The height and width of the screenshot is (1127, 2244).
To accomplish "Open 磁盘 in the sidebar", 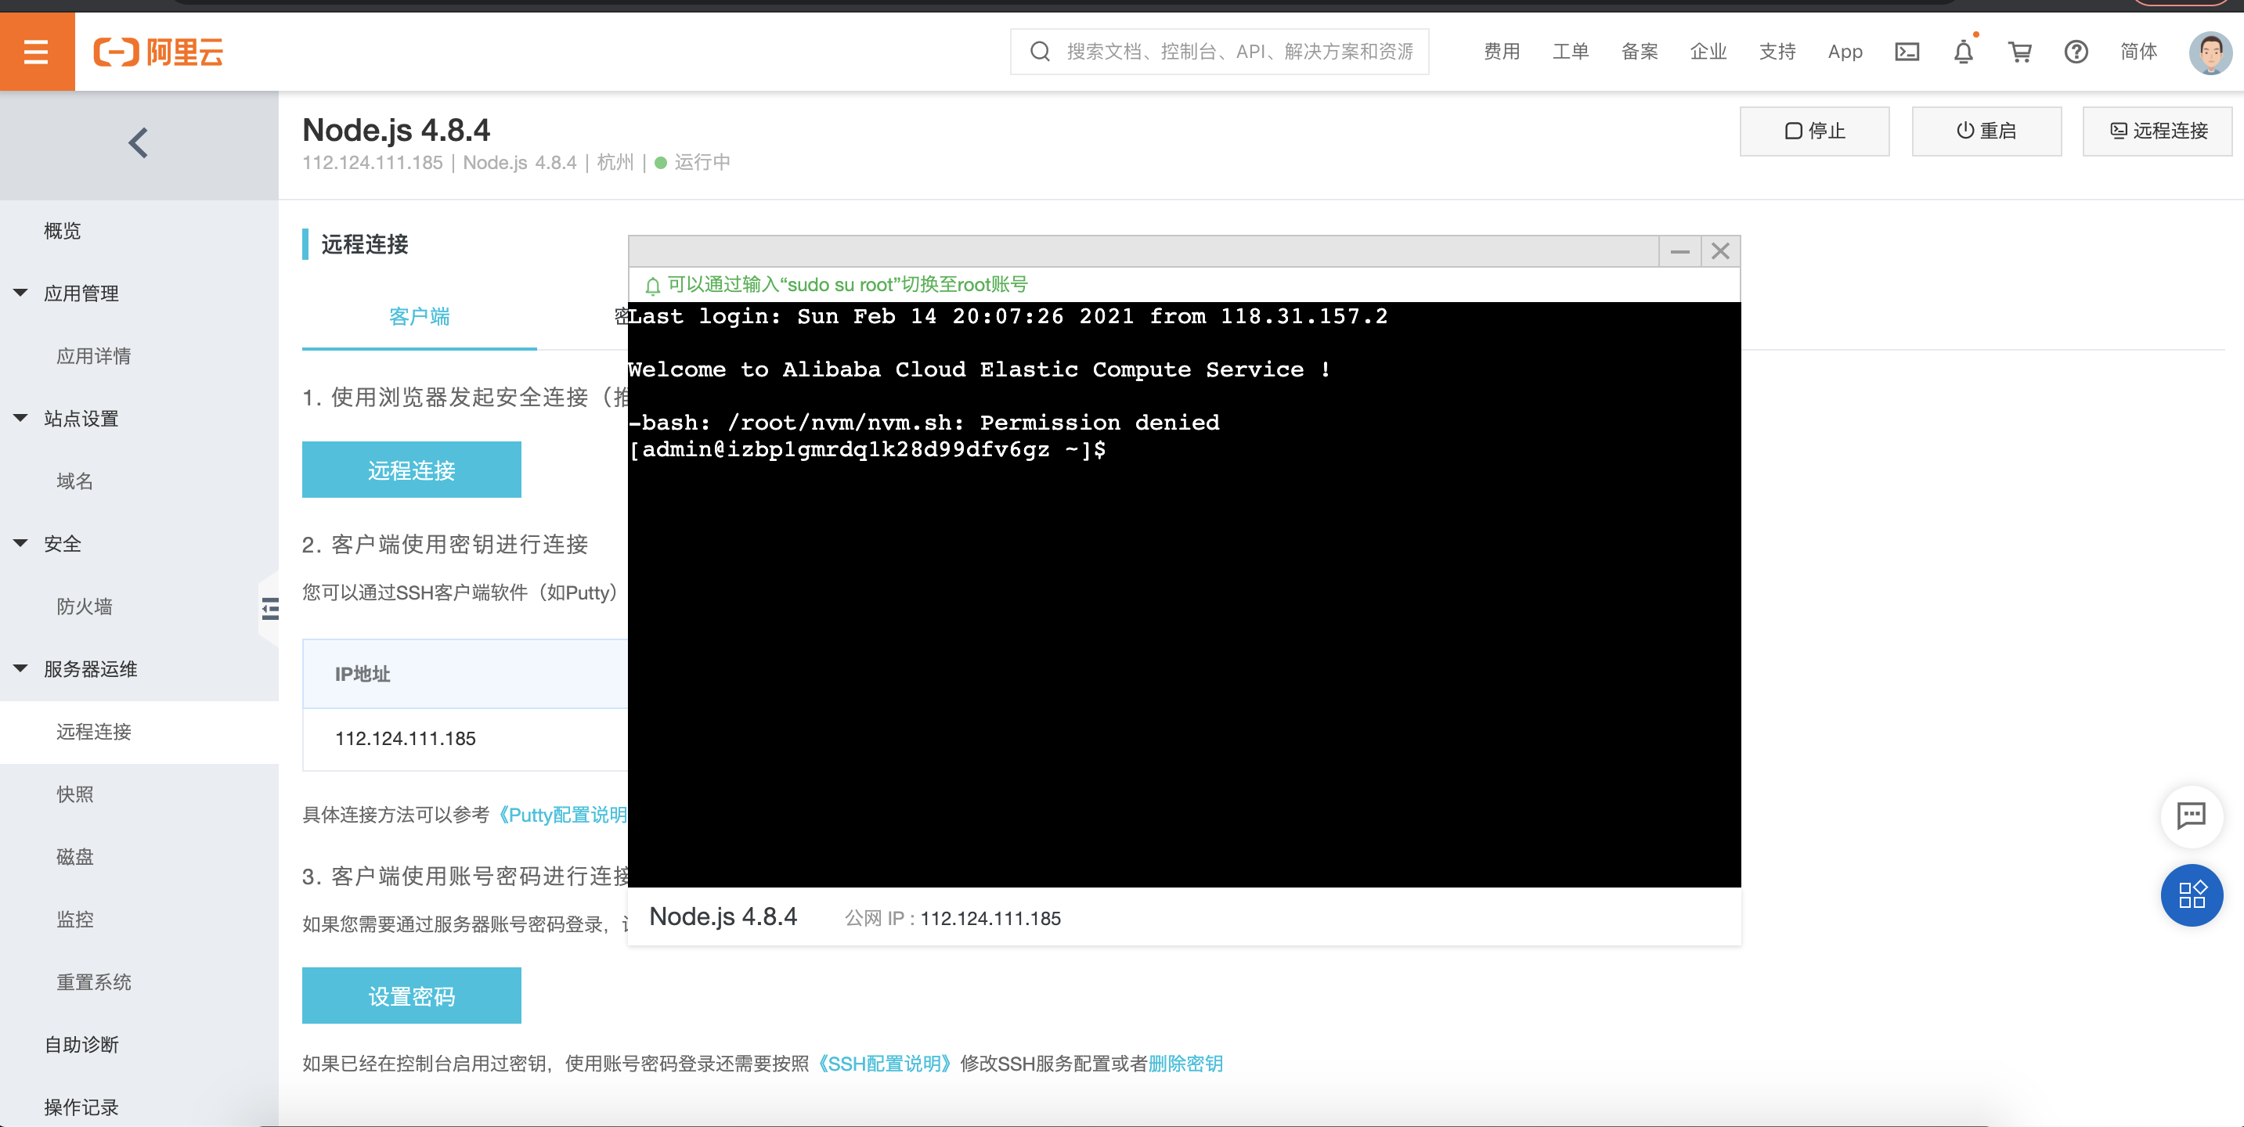I will point(75,857).
